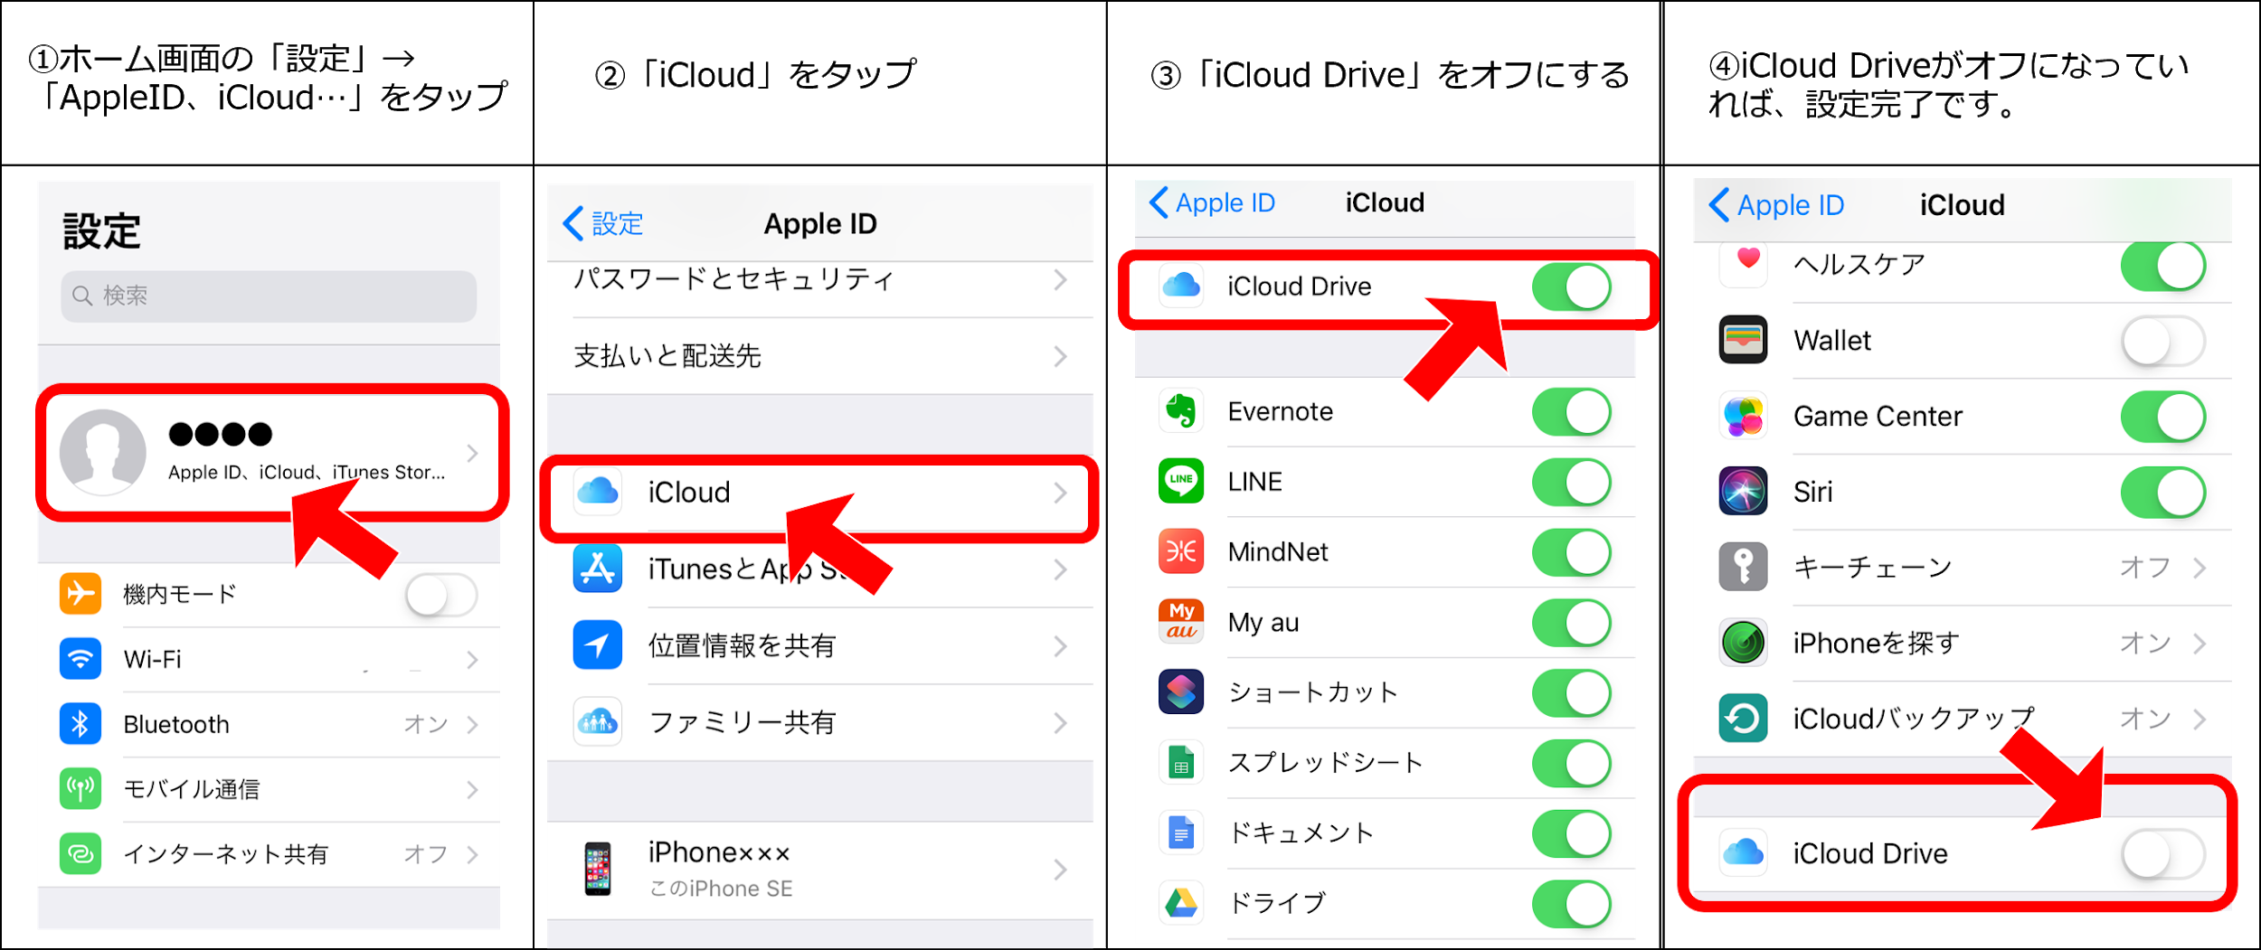Open the iCloud menu row
The image size is (2261, 950).
819,493
